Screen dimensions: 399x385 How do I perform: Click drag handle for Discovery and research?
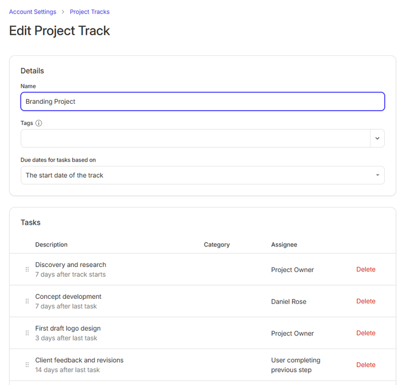27,269
